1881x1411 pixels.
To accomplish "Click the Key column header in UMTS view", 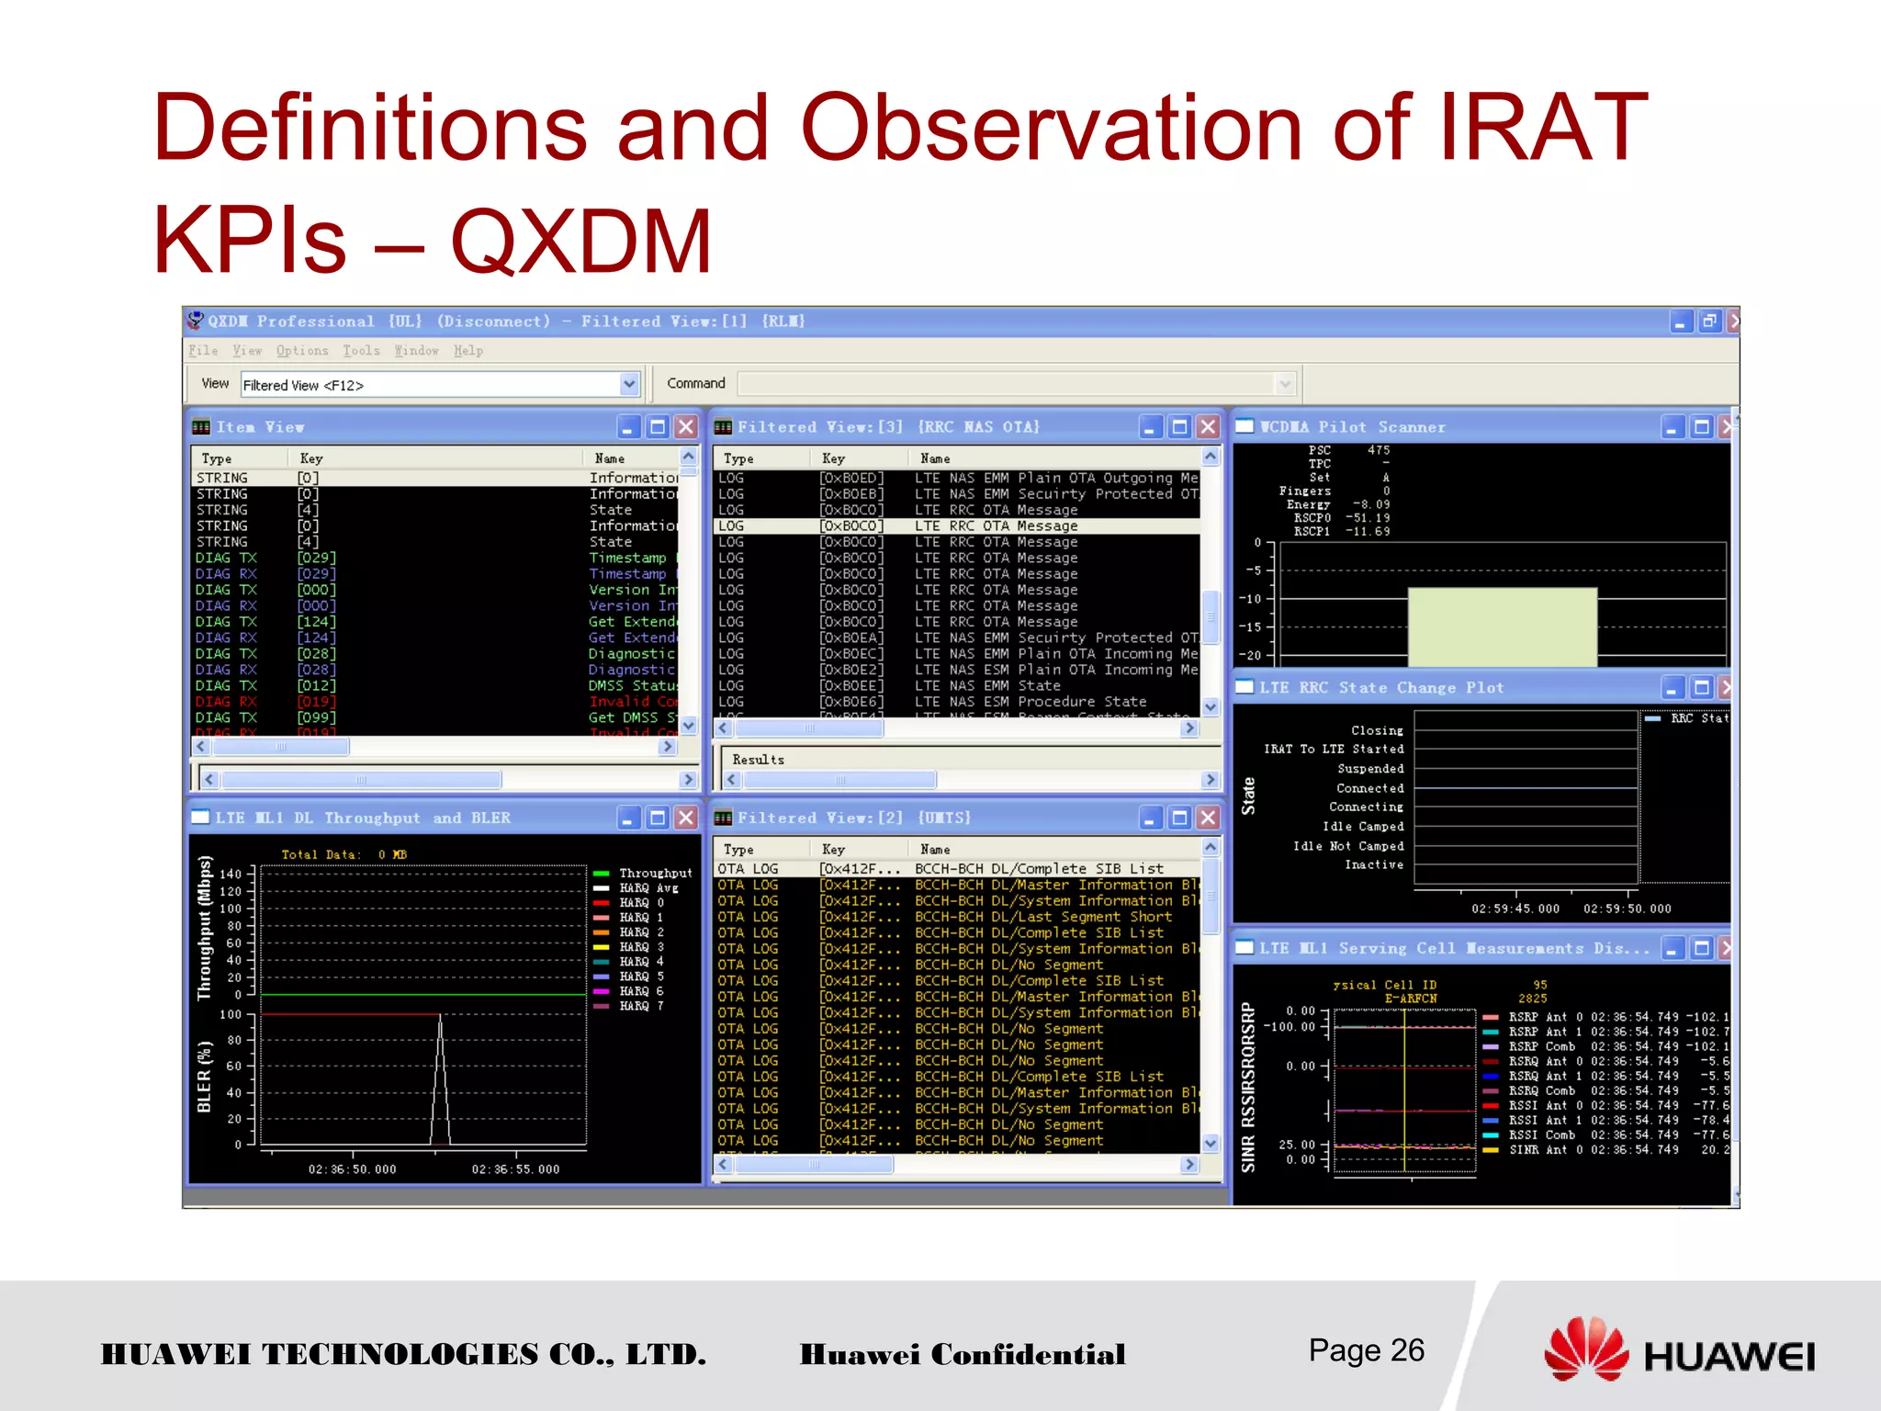I will (833, 850).
